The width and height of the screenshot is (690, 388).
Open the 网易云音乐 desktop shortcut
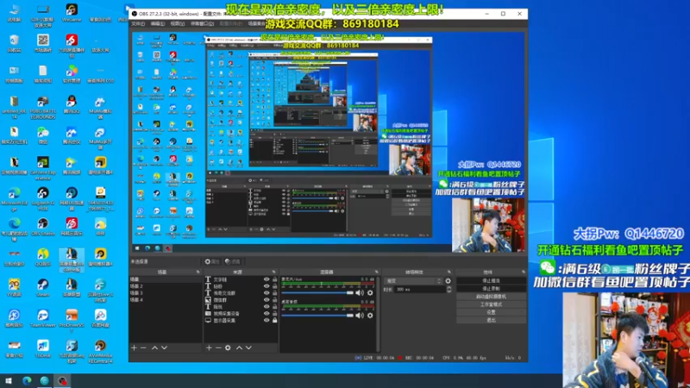pos(72,227)
